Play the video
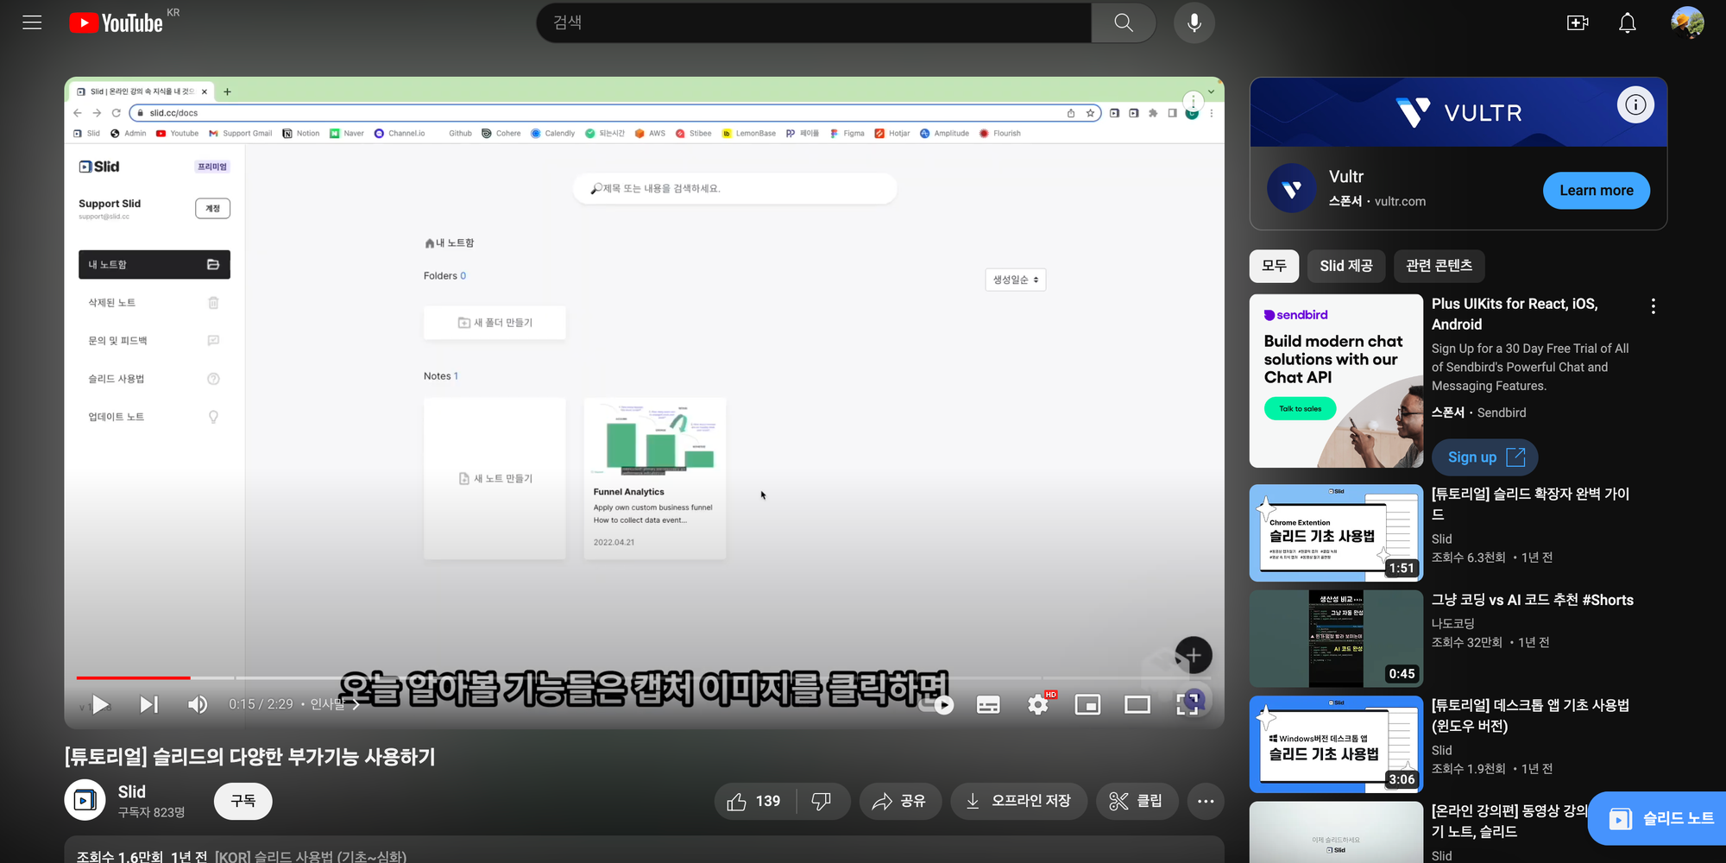 tap(100, 705)
